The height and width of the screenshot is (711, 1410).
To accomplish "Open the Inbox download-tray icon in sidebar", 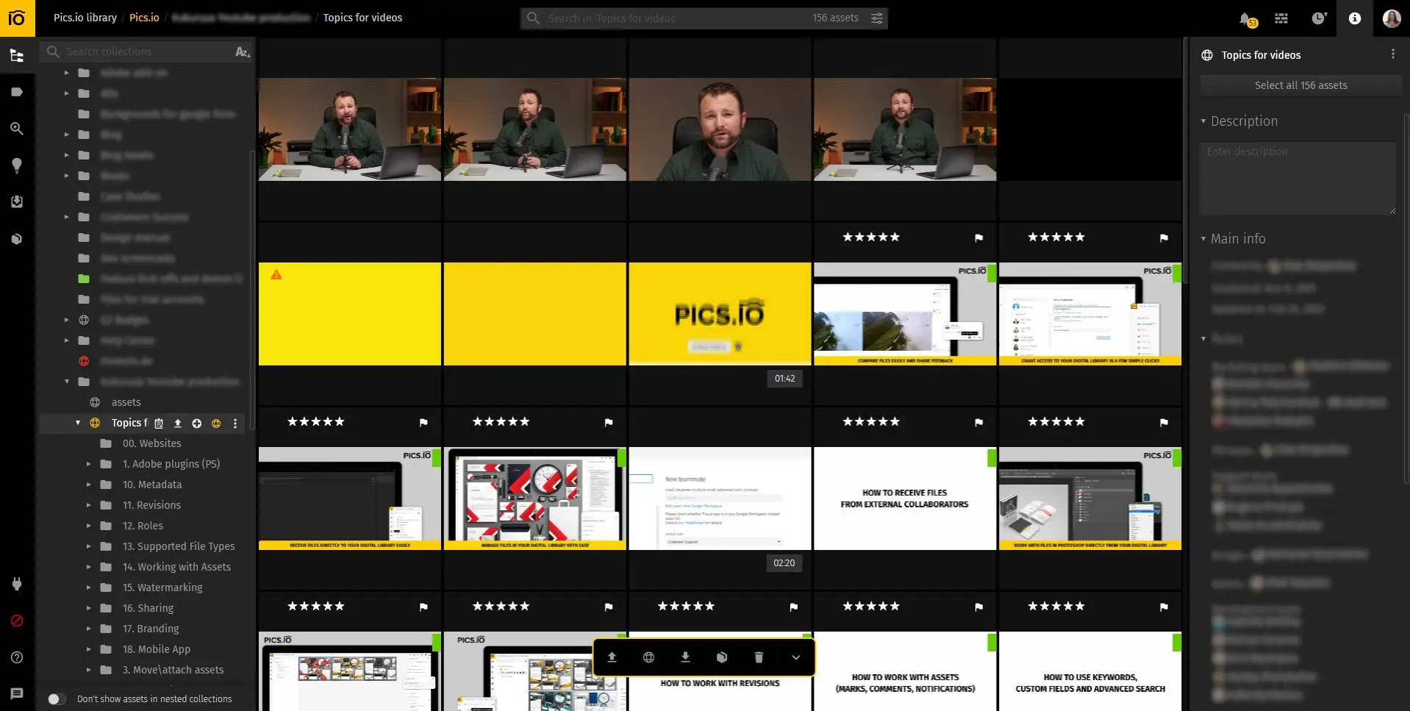I will pyautogui.click(x=17, y=202).
